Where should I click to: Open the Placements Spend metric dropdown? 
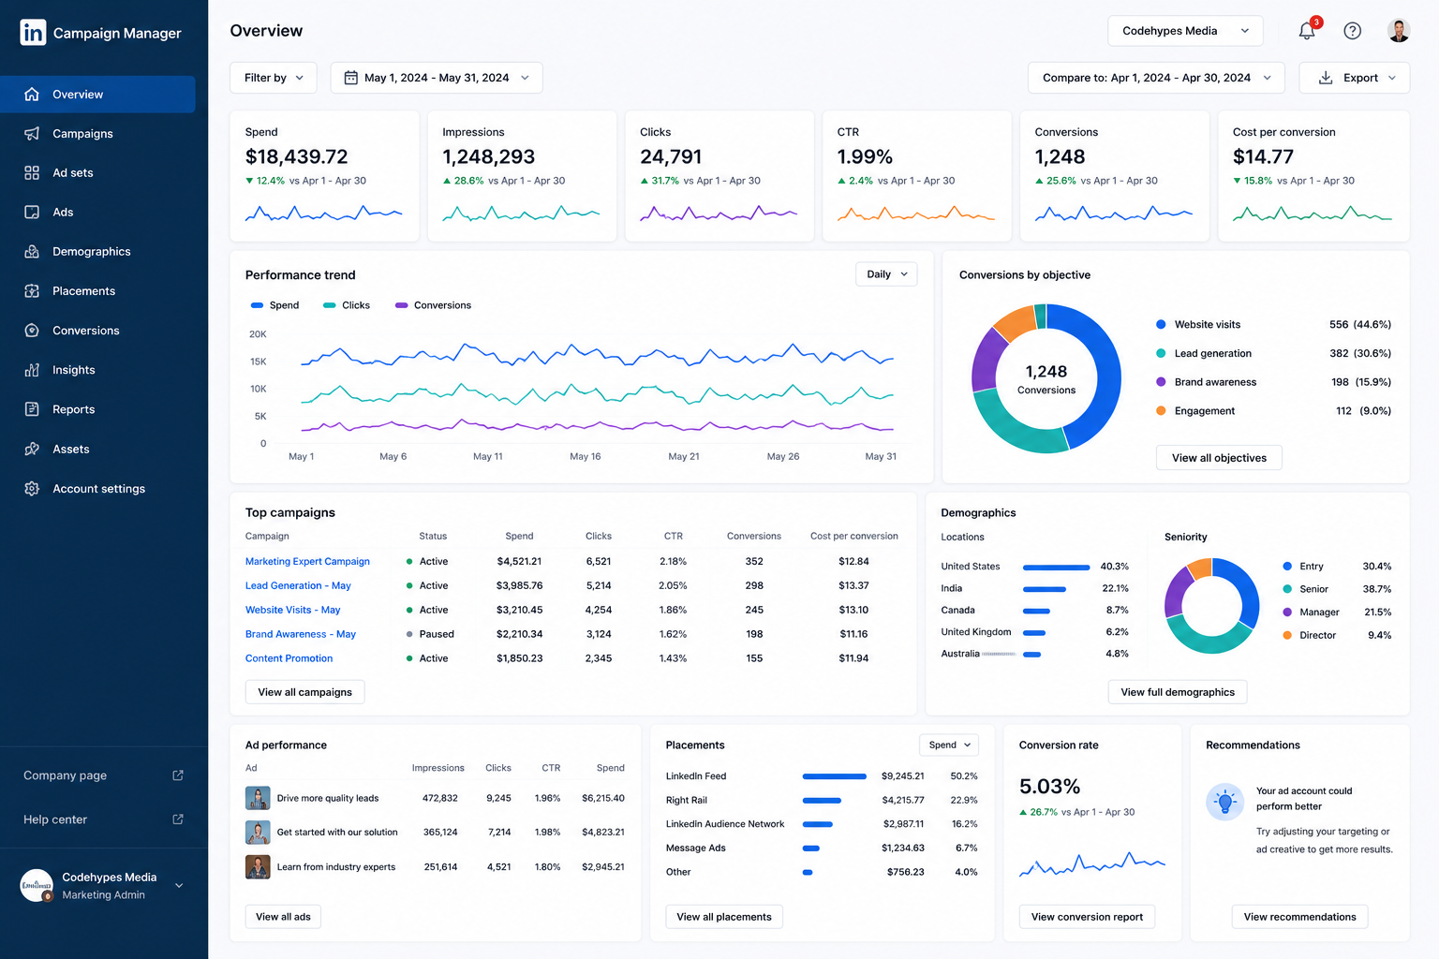click(x=949, y=745)
